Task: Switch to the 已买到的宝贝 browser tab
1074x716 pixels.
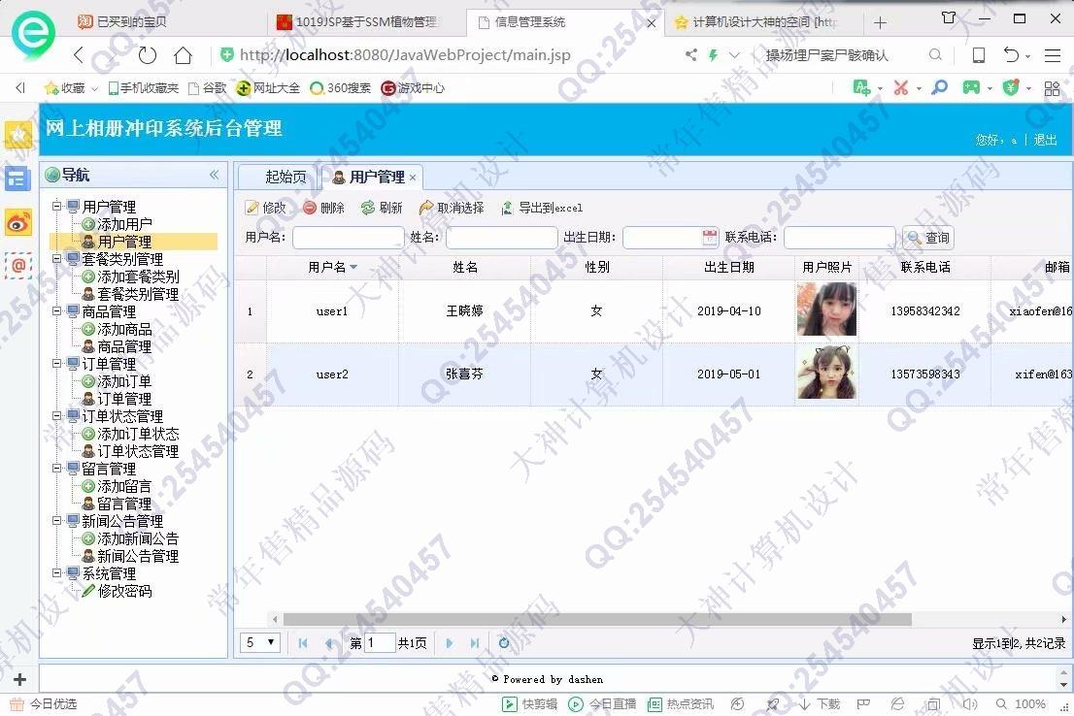Action: point(130,22)
